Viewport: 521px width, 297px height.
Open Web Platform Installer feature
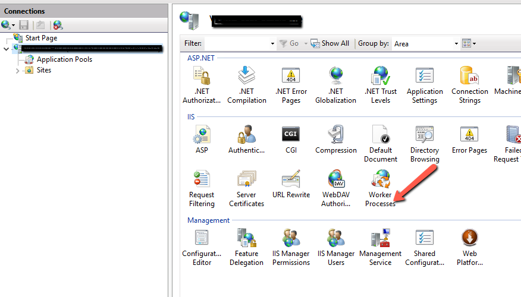point(469,247)
